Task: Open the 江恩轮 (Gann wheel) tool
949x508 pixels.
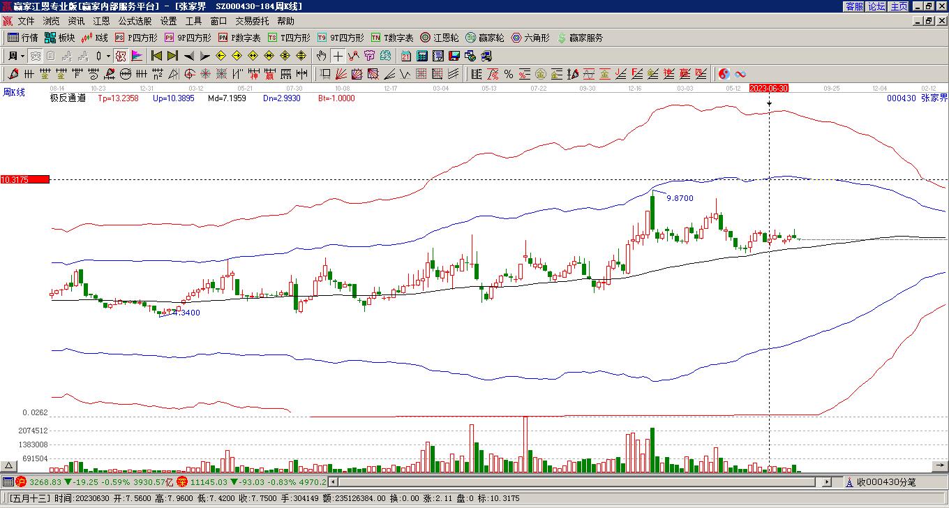Action: point(440,38)
